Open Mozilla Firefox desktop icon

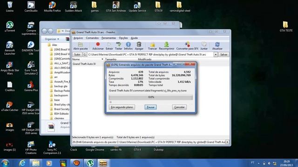[52, 6]
